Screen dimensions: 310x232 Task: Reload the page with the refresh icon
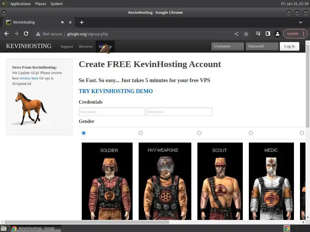pos(26,34)
